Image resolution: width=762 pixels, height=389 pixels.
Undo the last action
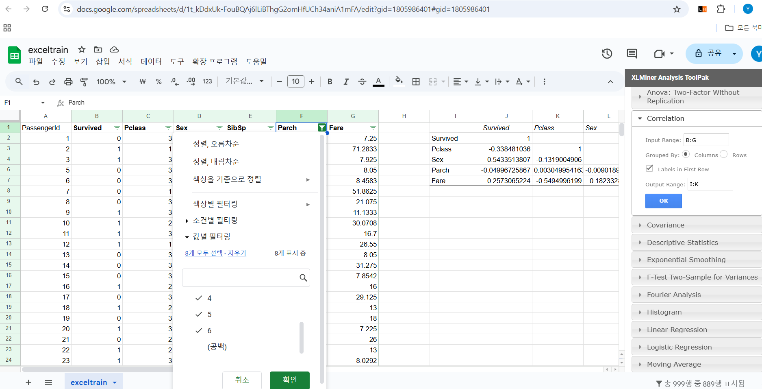[36, 82]
